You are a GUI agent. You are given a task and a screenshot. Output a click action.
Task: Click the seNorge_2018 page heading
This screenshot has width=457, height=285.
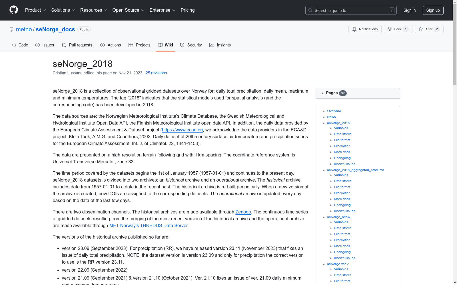[83, 64]
